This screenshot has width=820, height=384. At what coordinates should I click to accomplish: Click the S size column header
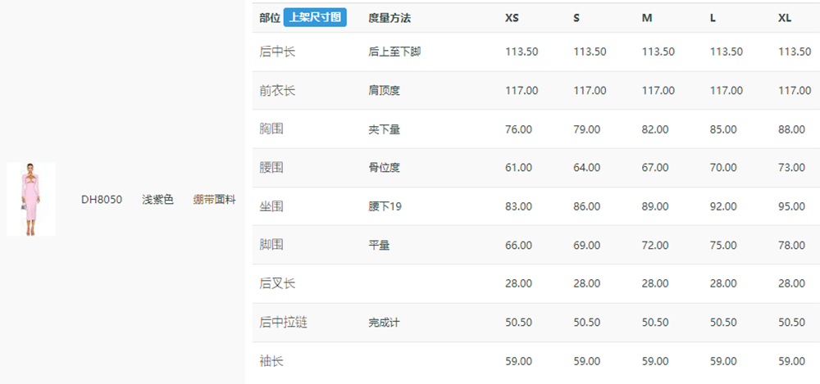[576, 18]
